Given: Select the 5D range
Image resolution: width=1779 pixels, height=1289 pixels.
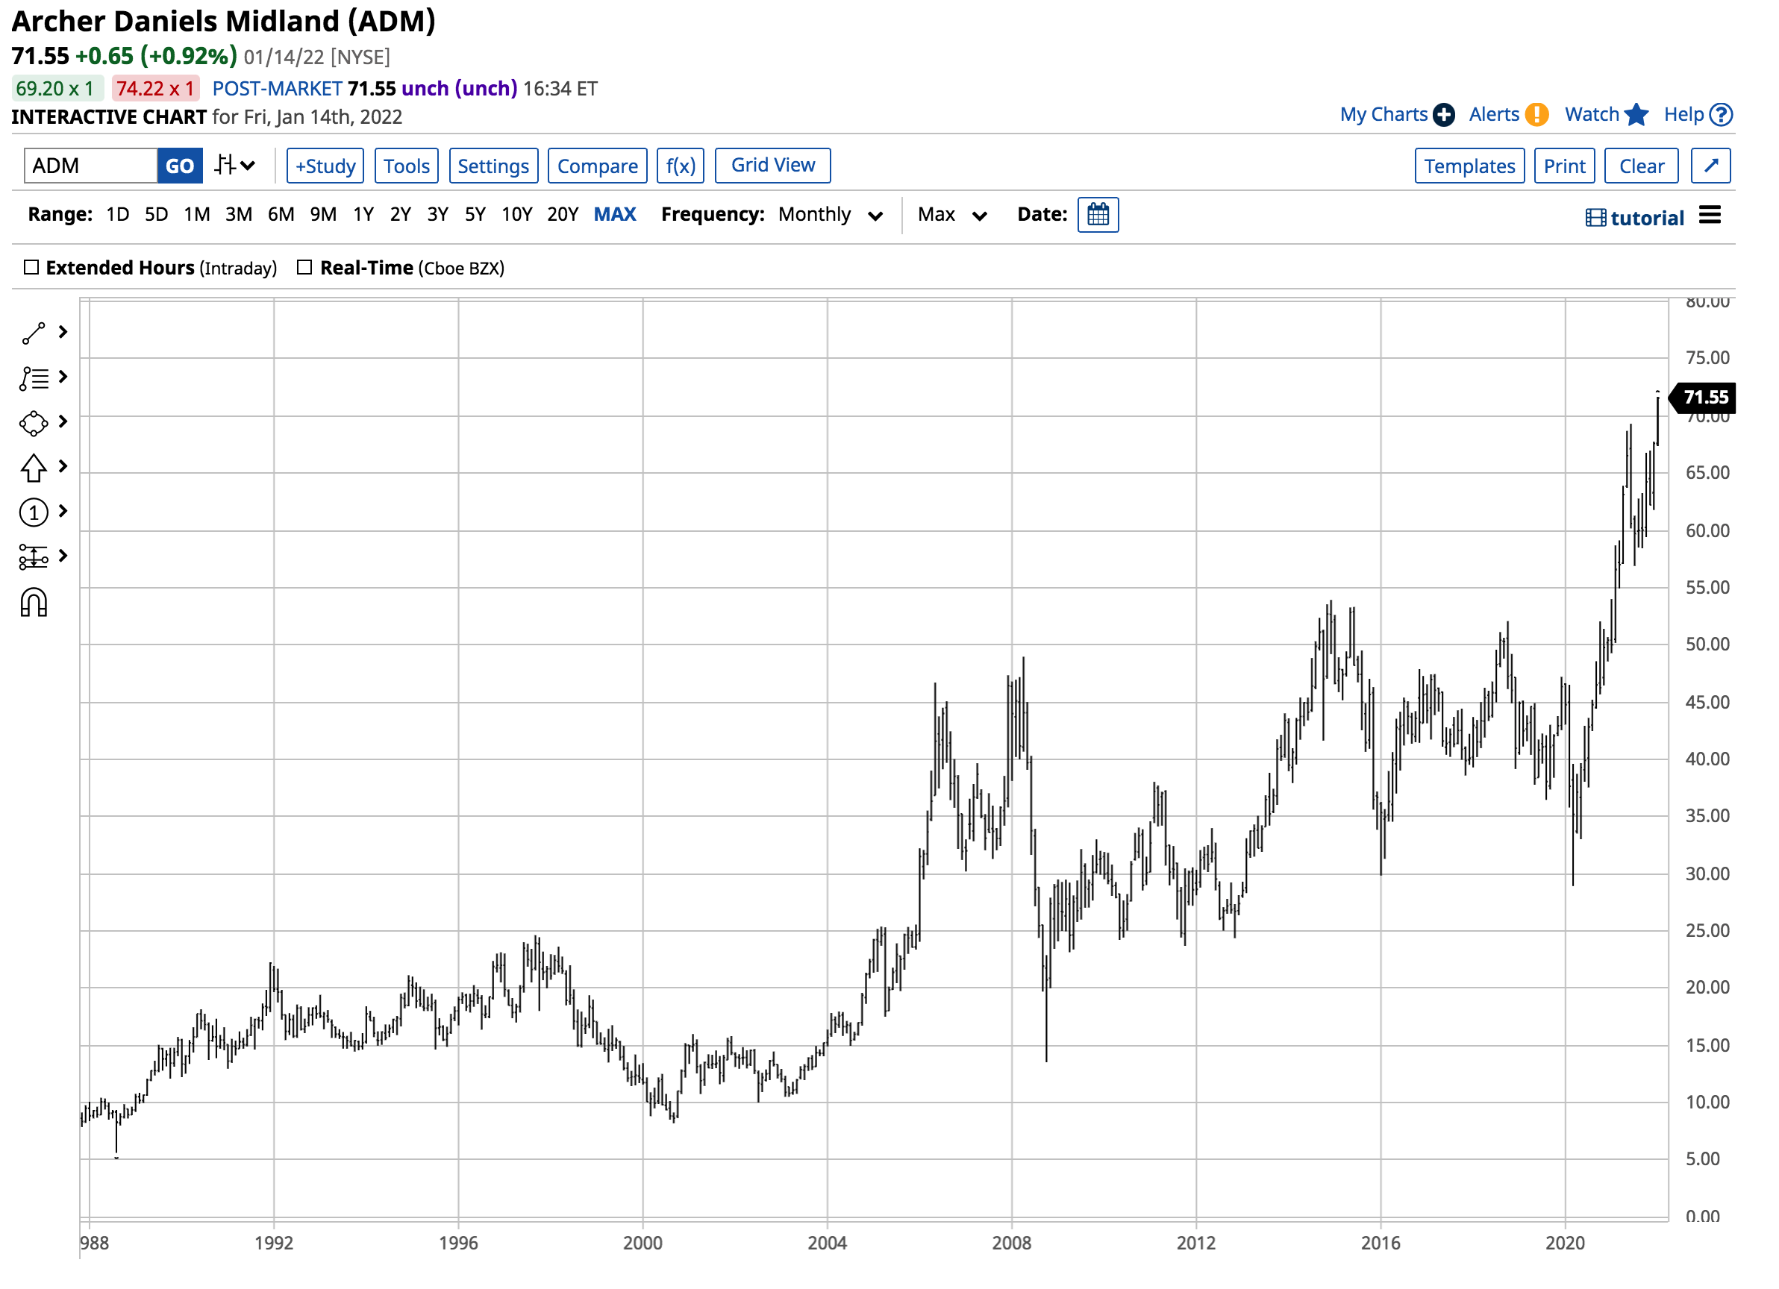Looking at the screenshot, I should click(x=157, y=215).
